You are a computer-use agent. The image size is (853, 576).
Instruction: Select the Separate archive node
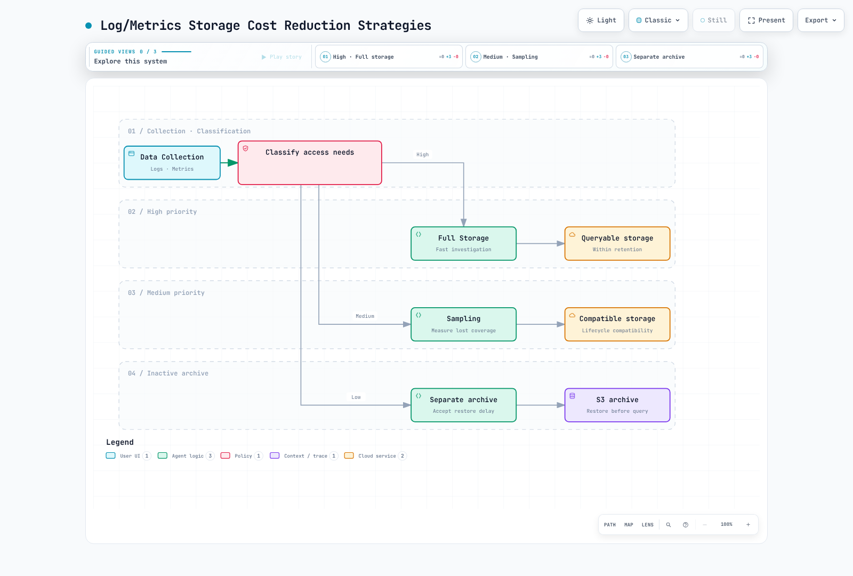(464, 405)
